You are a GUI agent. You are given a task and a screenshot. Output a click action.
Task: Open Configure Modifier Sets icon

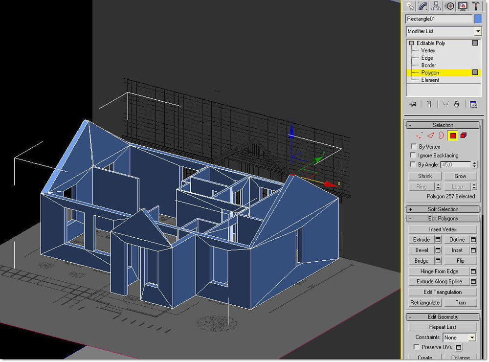(x=473, y=104)
